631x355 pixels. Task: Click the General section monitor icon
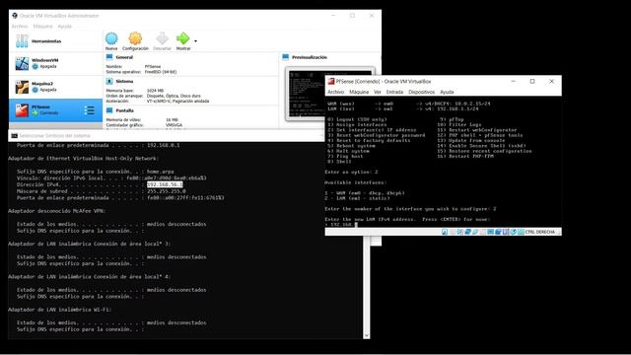coord(109,57)
